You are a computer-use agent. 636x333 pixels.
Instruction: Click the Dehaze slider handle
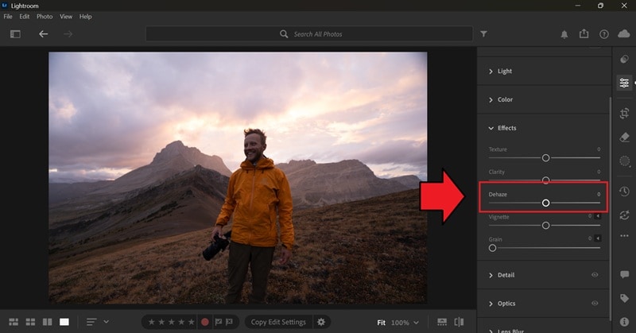(545, 203)
